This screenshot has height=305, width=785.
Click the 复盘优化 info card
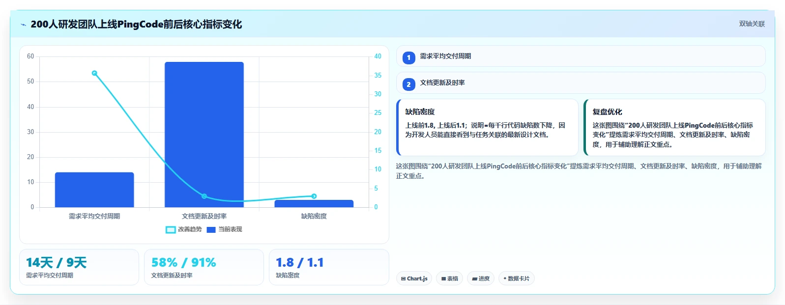pyautogui.click(x=674, y=127)
